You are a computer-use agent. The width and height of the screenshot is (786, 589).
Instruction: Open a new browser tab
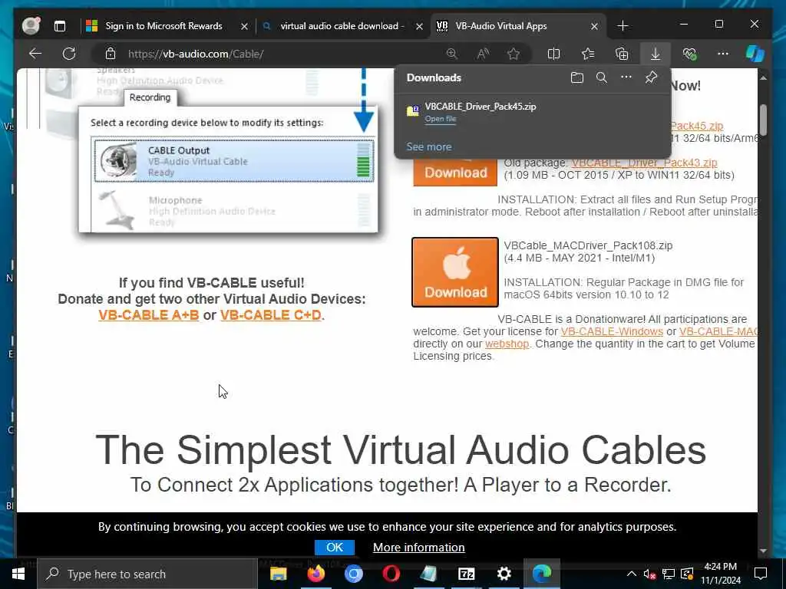pos(623,26)
